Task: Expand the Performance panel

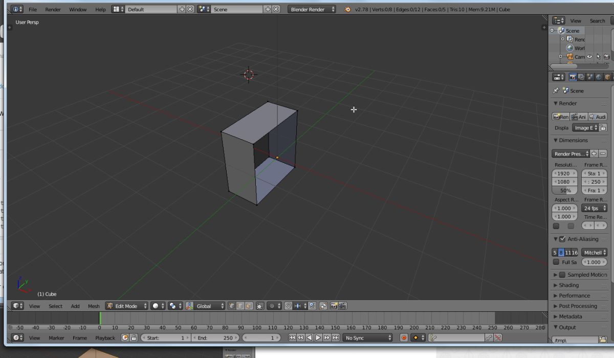Action: point(574,296)
